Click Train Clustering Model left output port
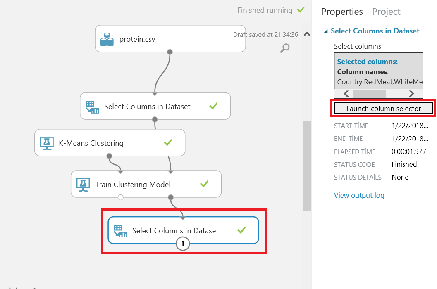 click(120, 197)
